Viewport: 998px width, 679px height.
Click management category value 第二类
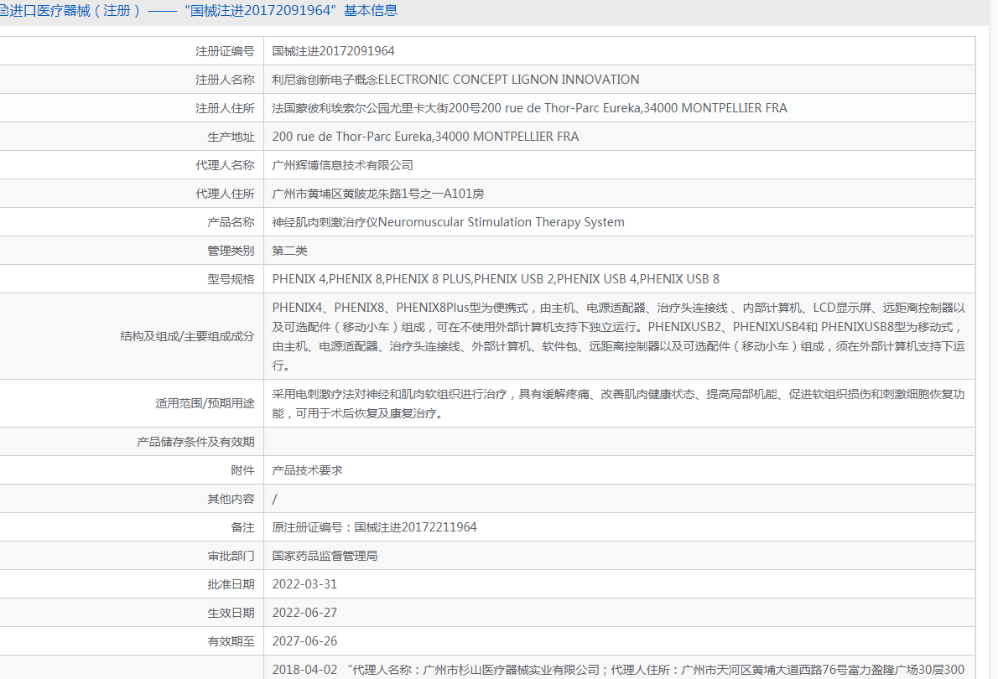coord(290,251)
